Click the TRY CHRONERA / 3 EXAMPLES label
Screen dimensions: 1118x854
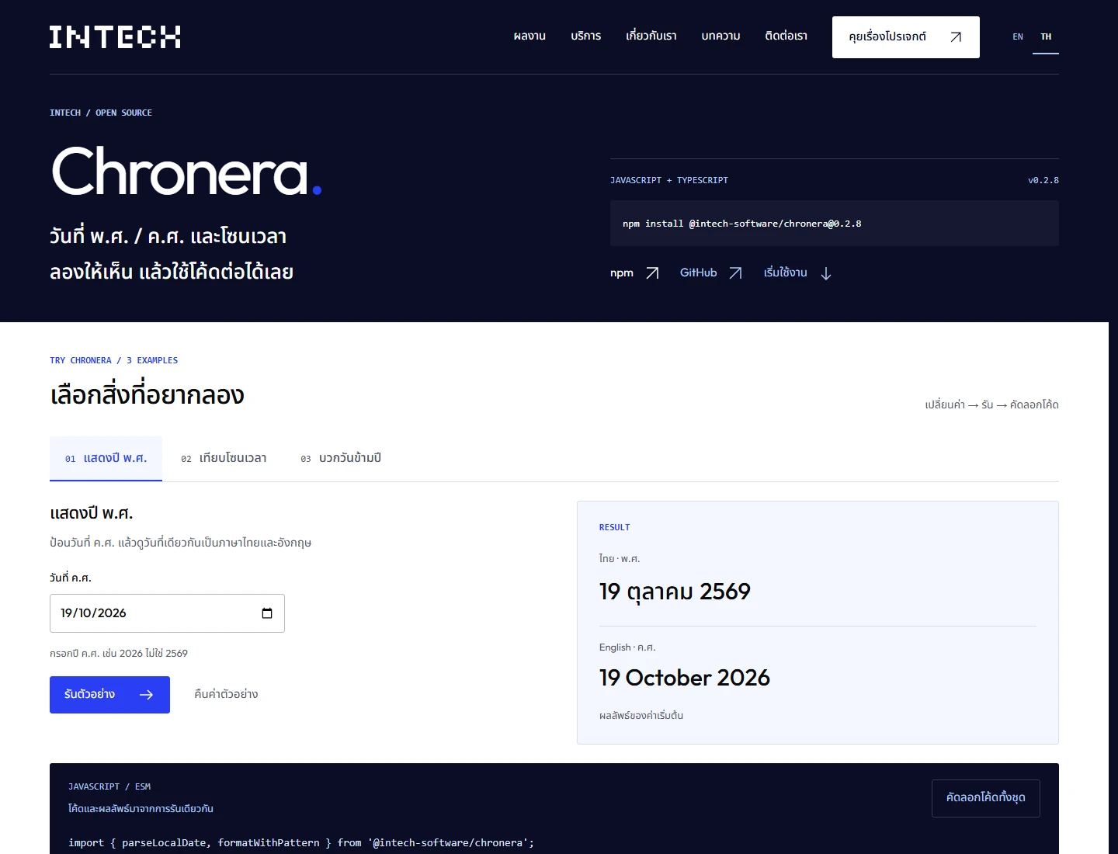pos(113,360)
